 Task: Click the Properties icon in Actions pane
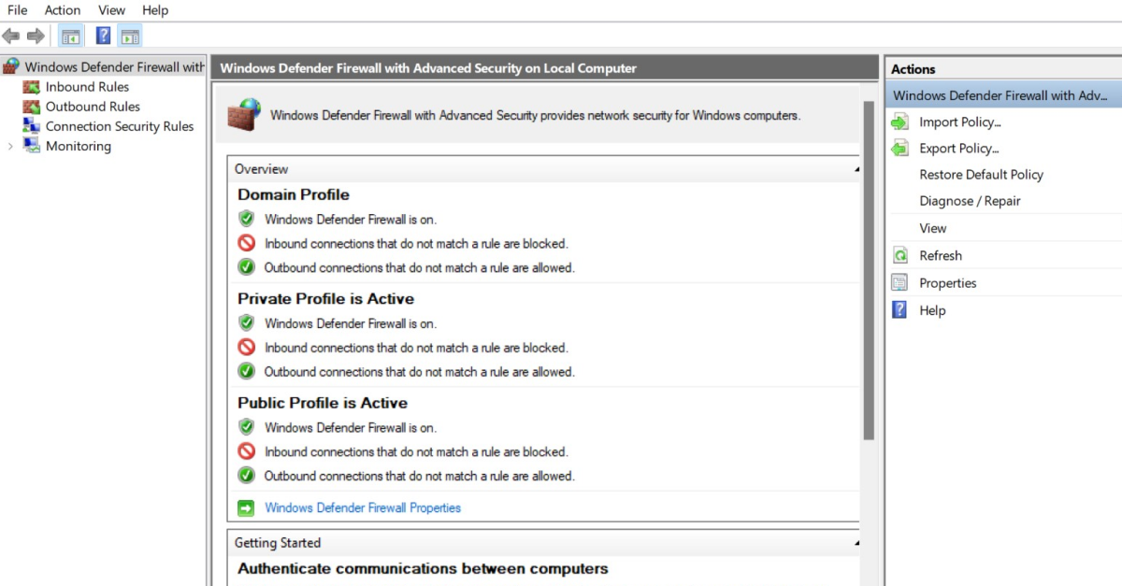coord(900,282)
